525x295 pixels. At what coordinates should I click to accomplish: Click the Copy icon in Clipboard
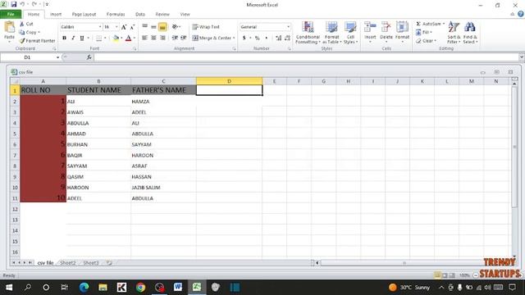click(x=22, y=33)
